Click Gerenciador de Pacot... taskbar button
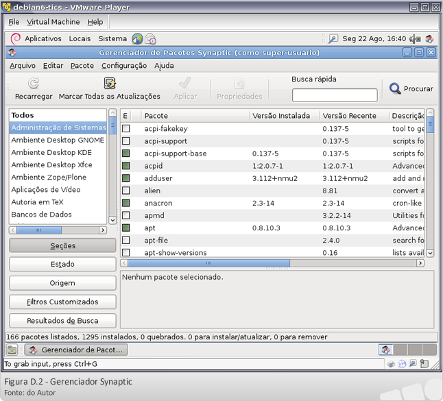 (x=76, y=350)
